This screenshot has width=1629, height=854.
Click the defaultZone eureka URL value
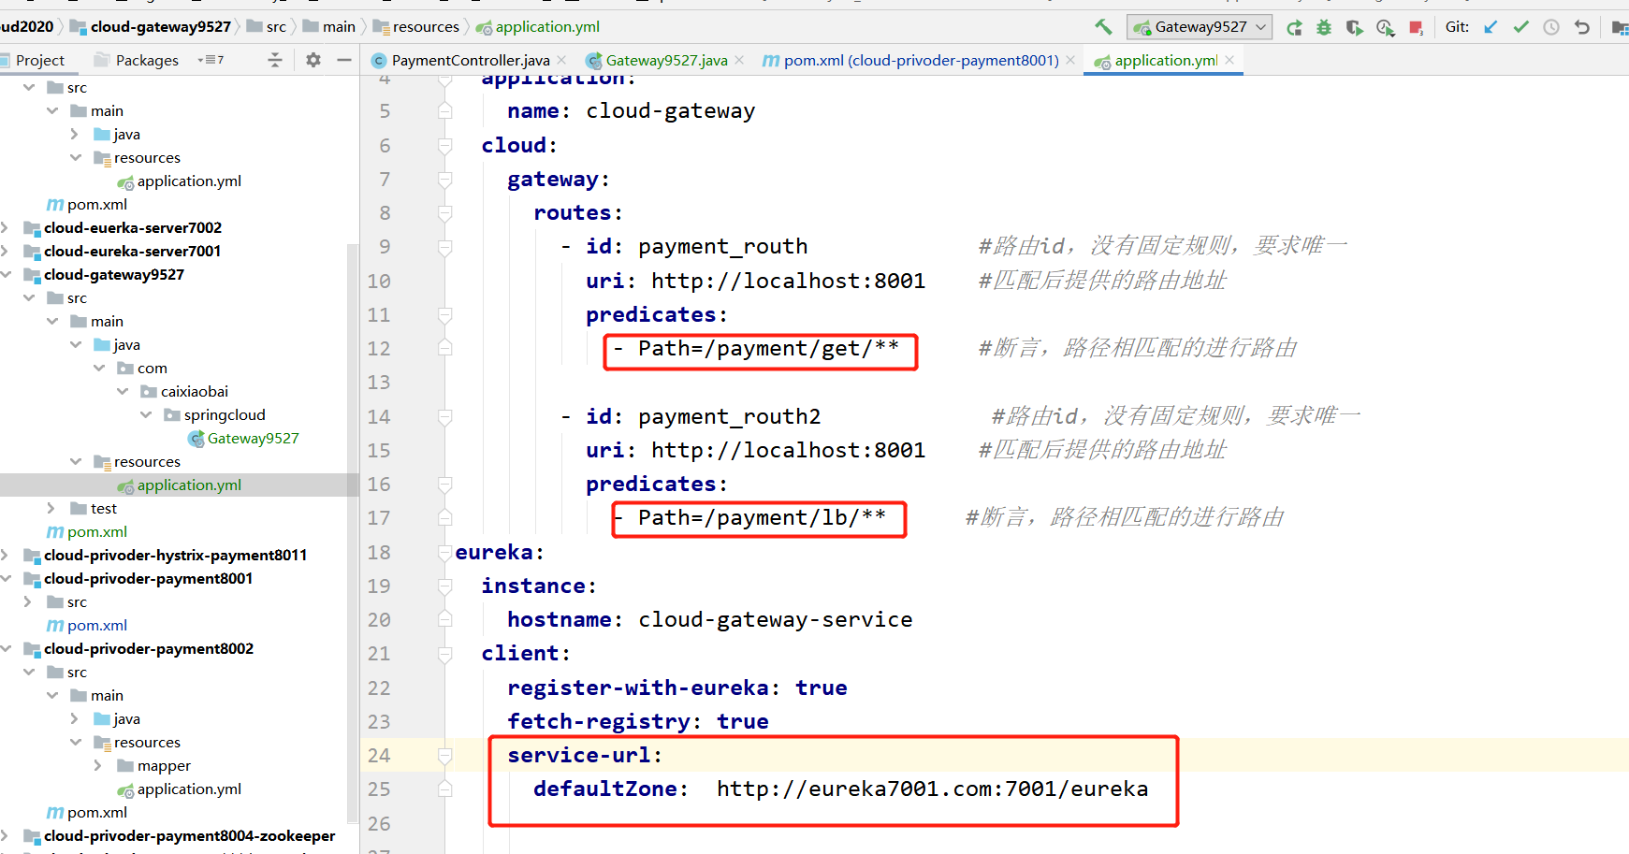pos(932,789)
